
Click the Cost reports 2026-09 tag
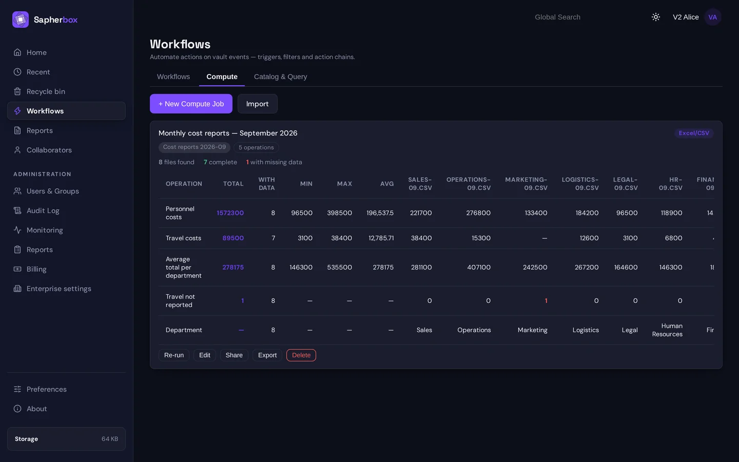(195, 147)
